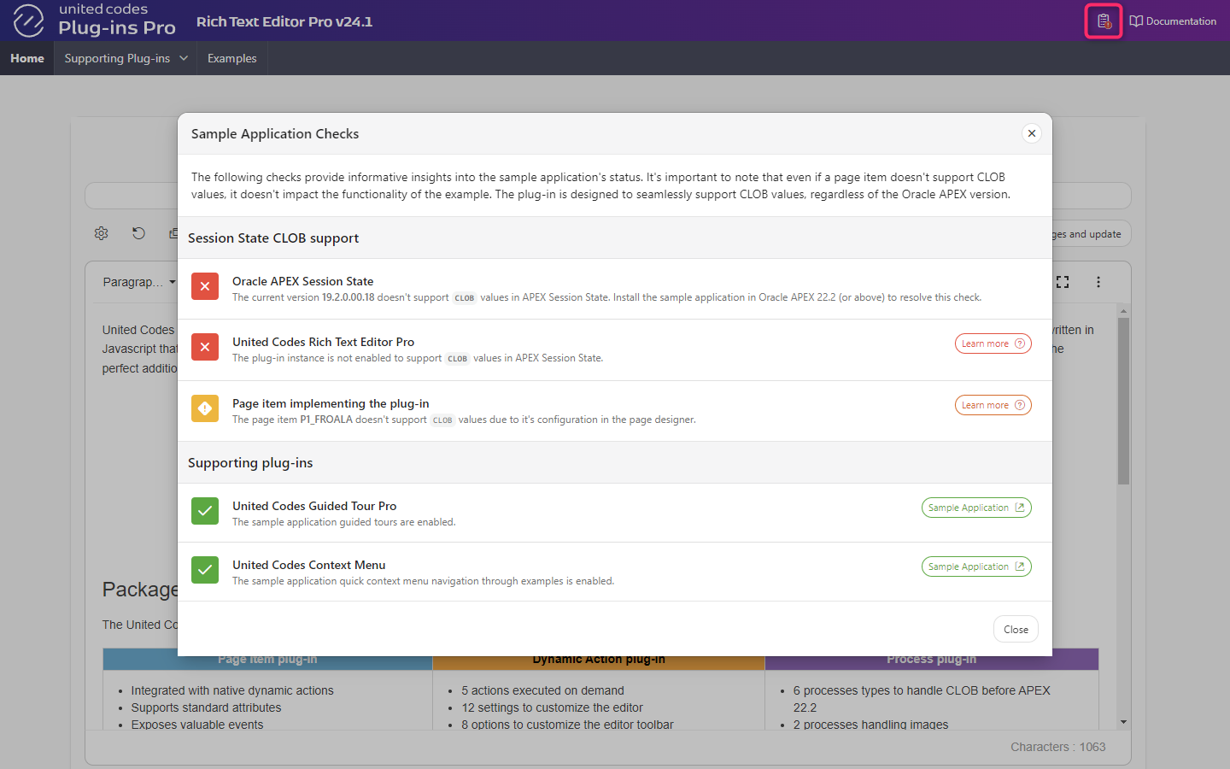Viewport: 1230px width, 769px height.
Task: Expand the Supporting Plug-ins menu
Action: pyautogui.click(x=126, y=58)
